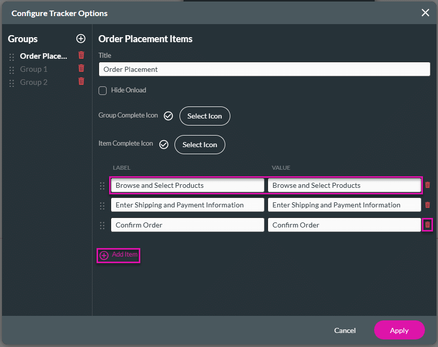Apply the tracker option changes
This screenshot has height=347, width=438.
(x=399, y=330)
